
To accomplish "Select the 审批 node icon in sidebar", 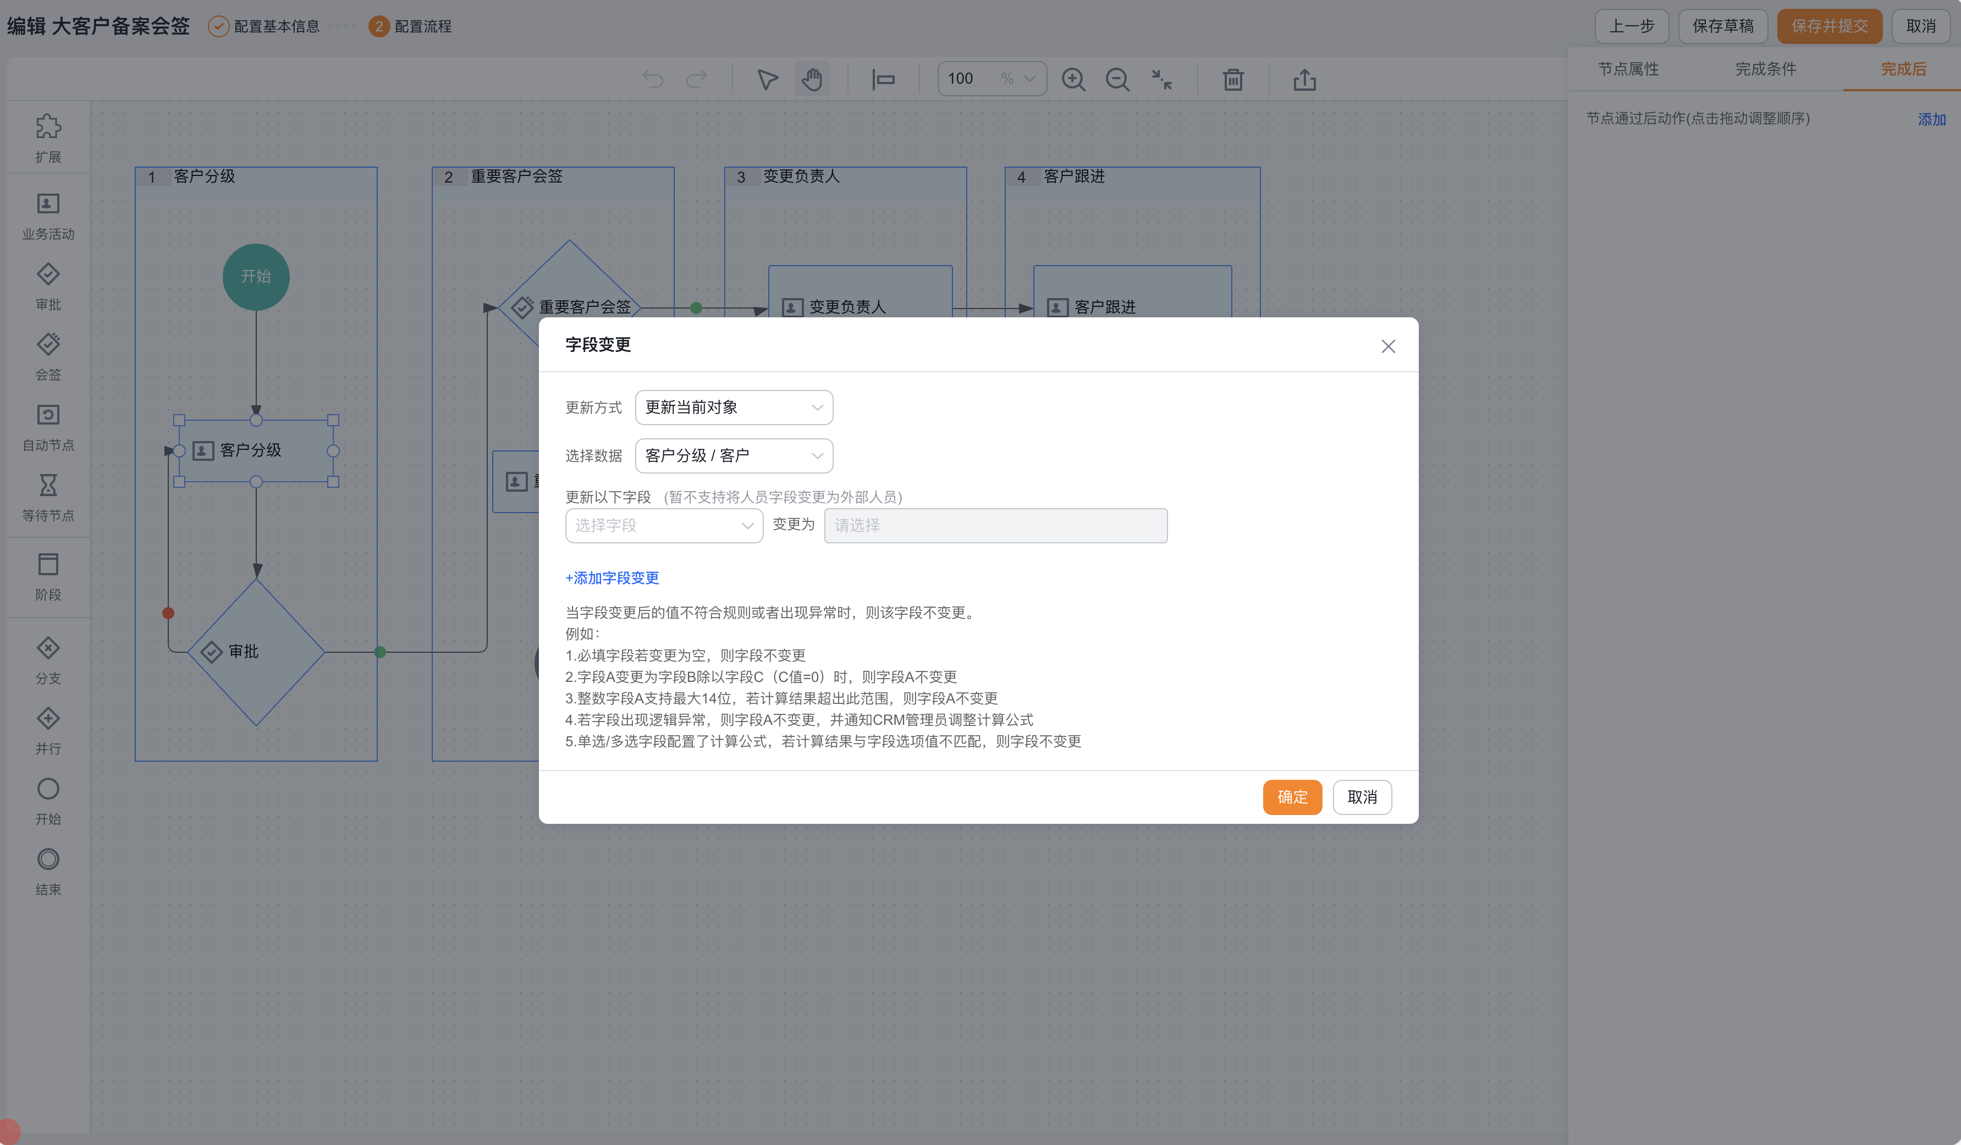I will [48, 274].
